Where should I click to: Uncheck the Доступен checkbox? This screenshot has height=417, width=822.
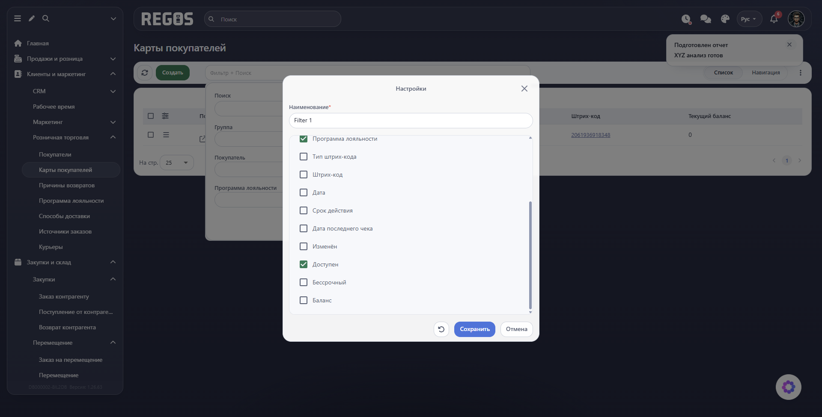304,264
